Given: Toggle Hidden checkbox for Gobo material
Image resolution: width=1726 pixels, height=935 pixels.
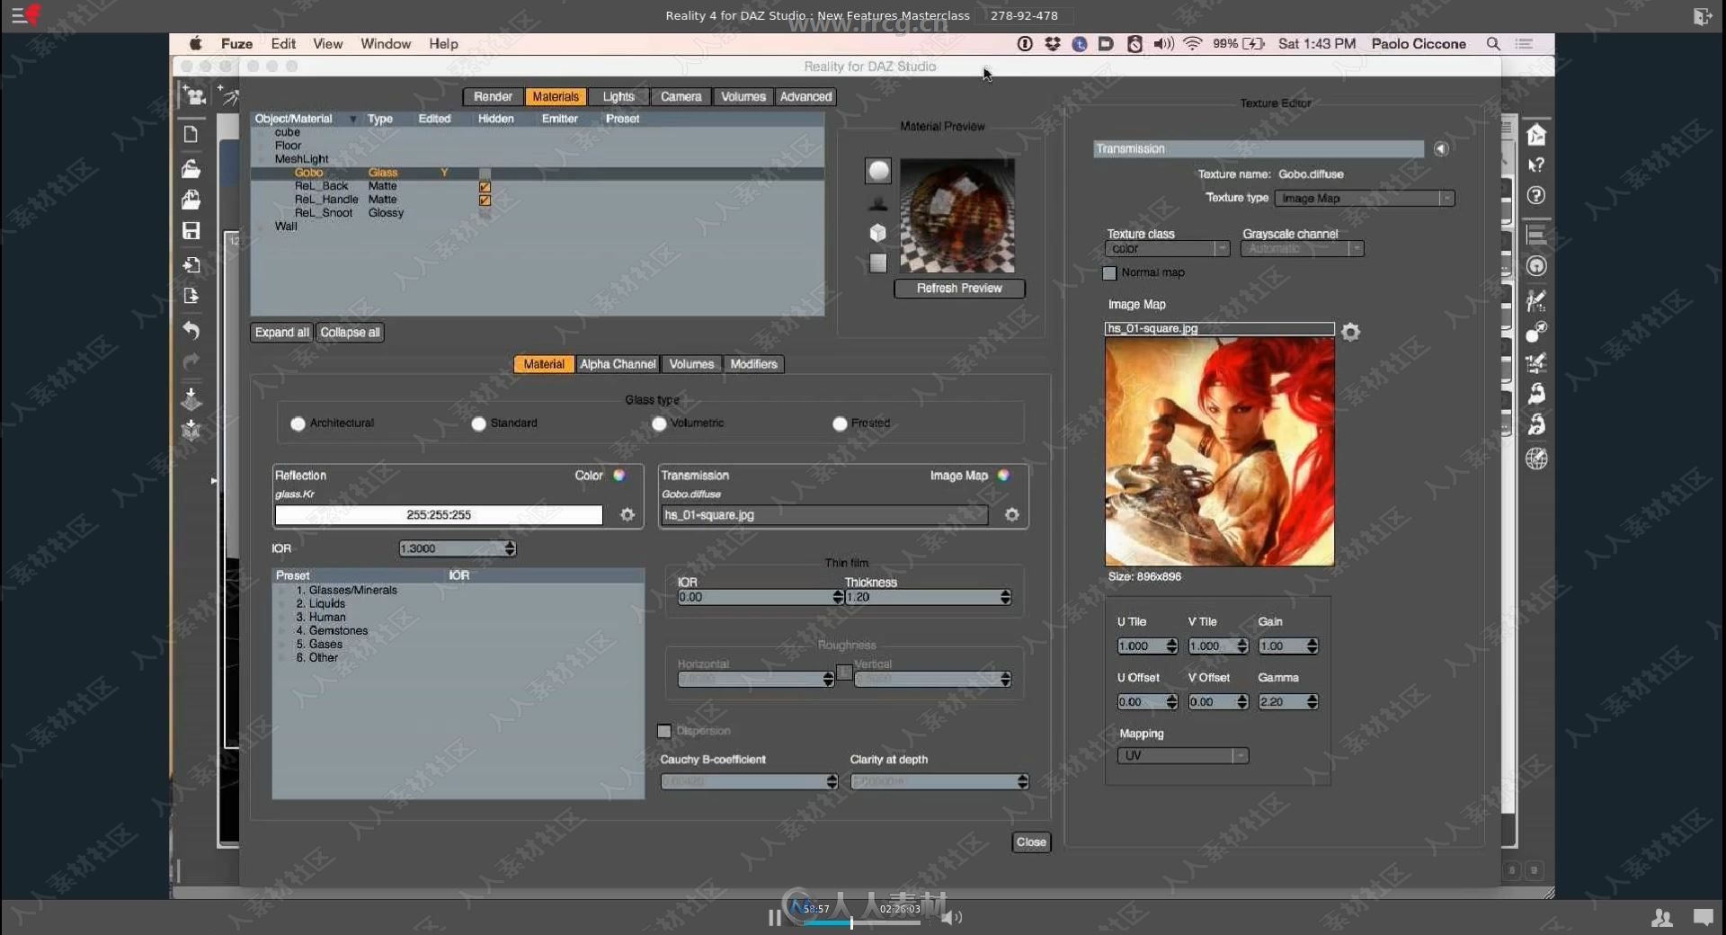Looking at the screenshot, I should 485,174.
